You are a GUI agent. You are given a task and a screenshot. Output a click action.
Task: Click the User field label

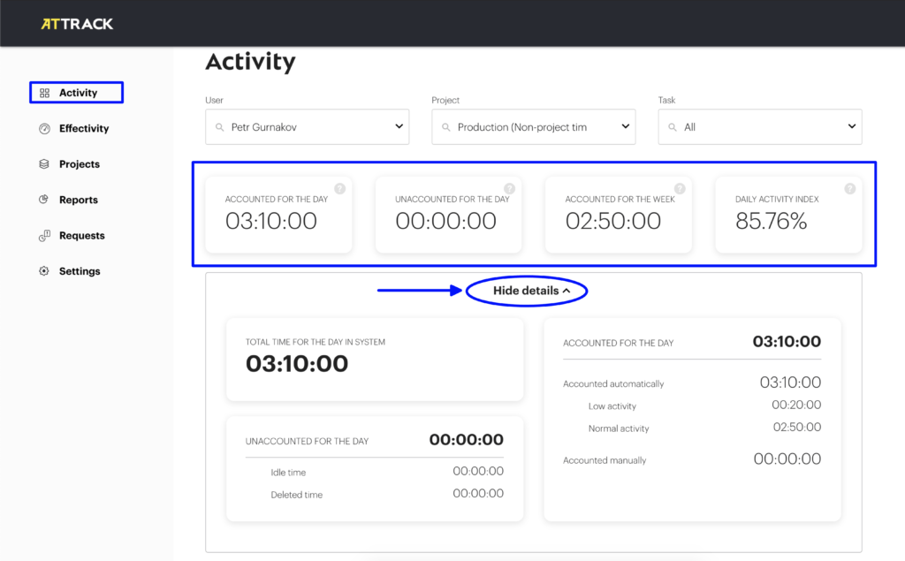tap(214, 100)
